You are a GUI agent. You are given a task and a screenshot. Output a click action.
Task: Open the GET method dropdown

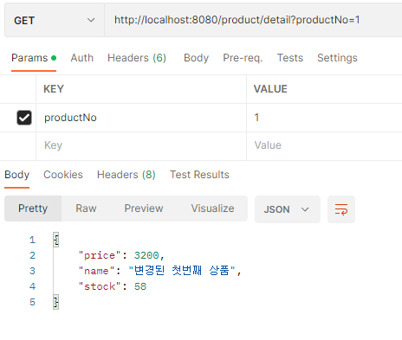55,20
